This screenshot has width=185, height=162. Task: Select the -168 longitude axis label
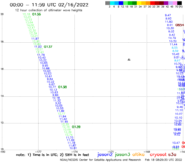pos(147,152)
